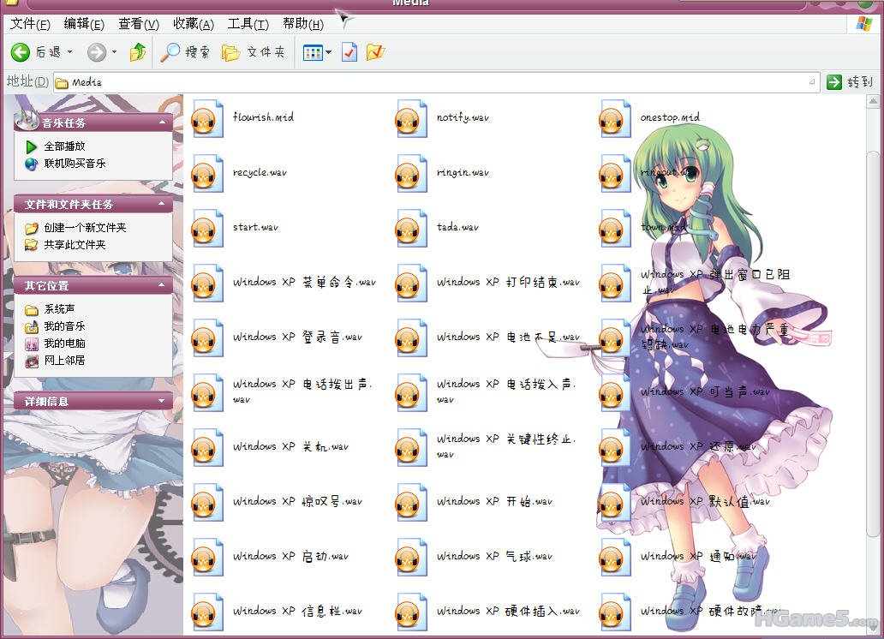Open the address bar dropdown arrow
The image size is (884, 639).
812,82
